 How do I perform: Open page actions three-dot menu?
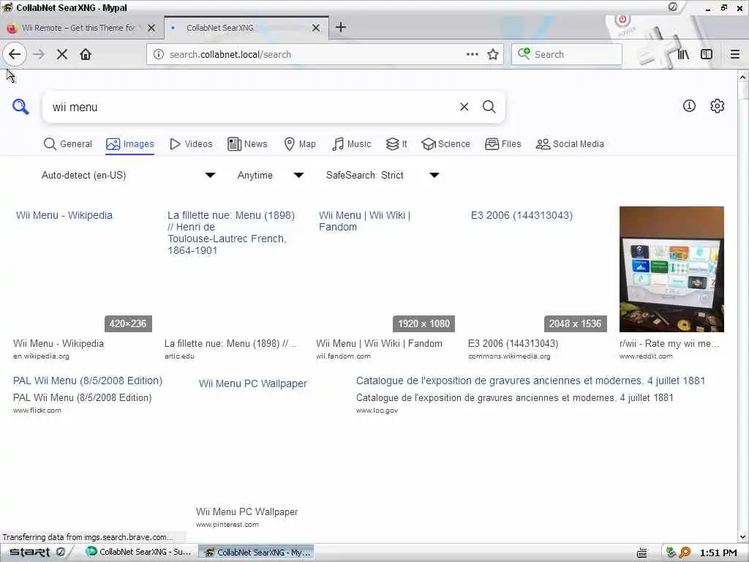pos(473,54)
